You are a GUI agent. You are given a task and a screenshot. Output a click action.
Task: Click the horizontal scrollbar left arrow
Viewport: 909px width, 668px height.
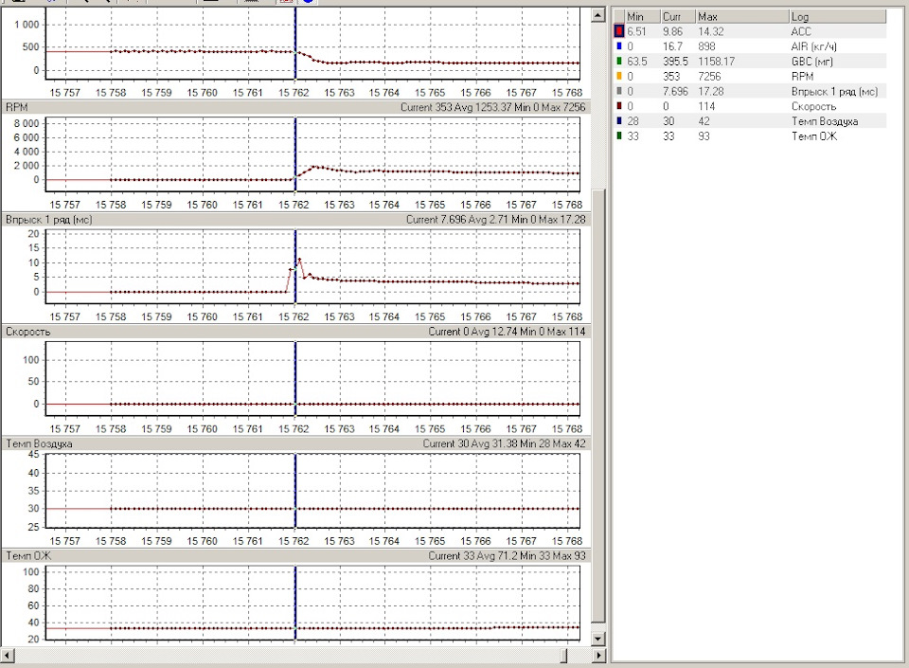[x=8, y=655]
